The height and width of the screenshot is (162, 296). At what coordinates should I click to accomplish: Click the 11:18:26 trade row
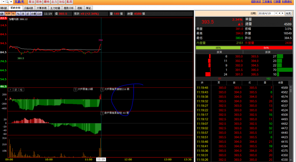point(243,160)
